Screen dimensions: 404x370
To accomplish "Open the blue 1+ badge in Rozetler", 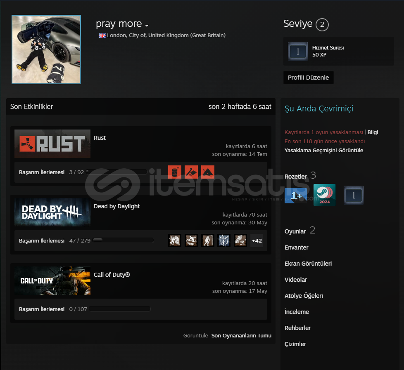I will point(295,195).
